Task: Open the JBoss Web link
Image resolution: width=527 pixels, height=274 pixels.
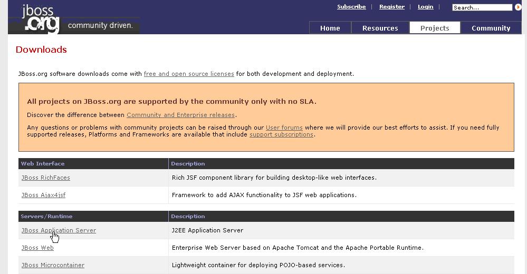Action: (37, 248)
